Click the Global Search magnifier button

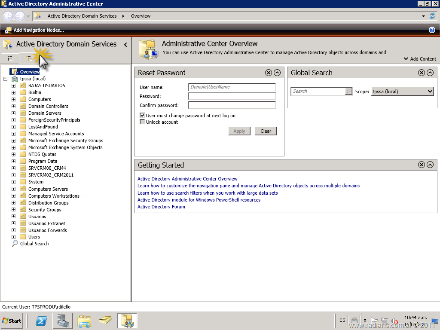pos(348,92)
